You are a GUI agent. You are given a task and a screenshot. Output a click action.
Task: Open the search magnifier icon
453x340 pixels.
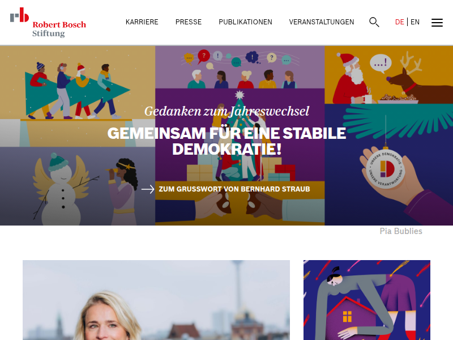(374, 22)
